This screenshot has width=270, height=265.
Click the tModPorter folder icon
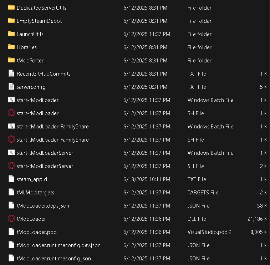(x=11, y=60)
